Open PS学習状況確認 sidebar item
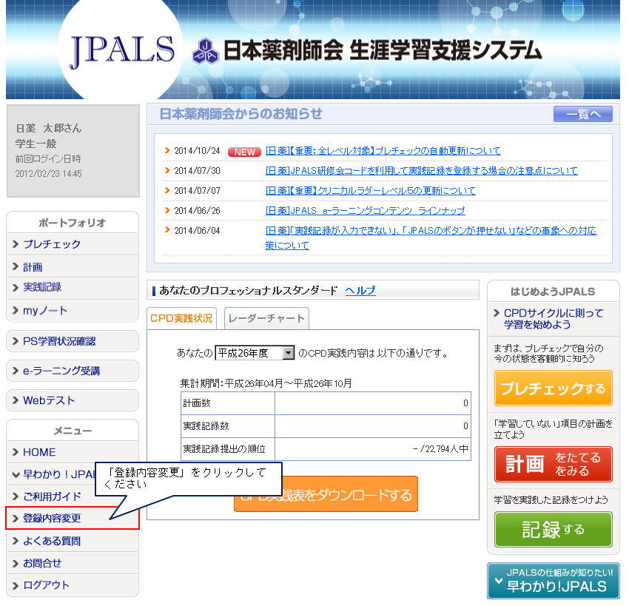Screen dimensions: 629x606 (73, 341)
